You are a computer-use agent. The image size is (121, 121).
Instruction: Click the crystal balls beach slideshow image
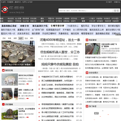tap(18, 53)
